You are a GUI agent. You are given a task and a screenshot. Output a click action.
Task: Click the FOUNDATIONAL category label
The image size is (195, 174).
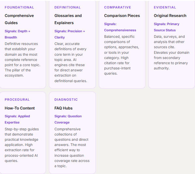coord(19,7)
